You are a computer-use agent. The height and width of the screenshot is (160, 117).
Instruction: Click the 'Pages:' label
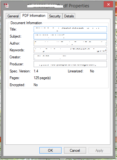tap(15, 78)
